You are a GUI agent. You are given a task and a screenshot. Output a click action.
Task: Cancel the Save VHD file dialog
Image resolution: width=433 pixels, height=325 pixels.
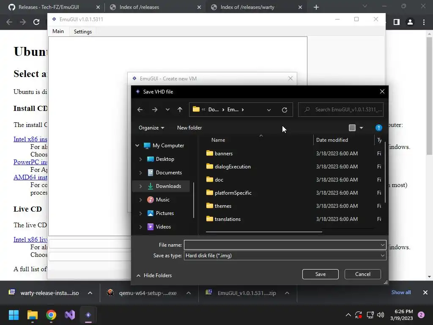(x=362, y=274)
